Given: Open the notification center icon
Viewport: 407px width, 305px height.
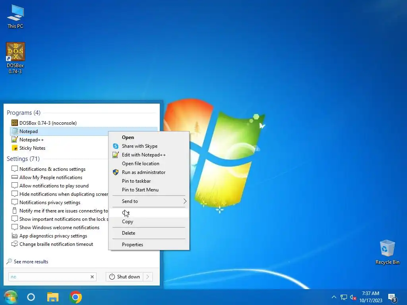Looking at the screenshot, I should point(392,298).
